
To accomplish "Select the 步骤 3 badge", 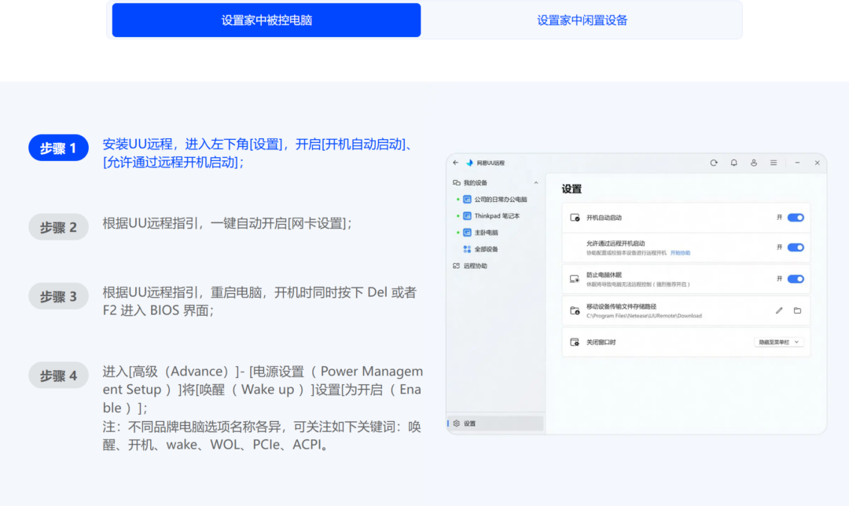I will coord(58,296).
